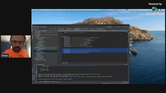Viewport: 166px width, 93px height.
Task: Click the locate-in-project target icon
Action: [x=51, y=29]
